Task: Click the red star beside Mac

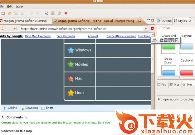Action: pyautogui.click(x=71, y=79)
